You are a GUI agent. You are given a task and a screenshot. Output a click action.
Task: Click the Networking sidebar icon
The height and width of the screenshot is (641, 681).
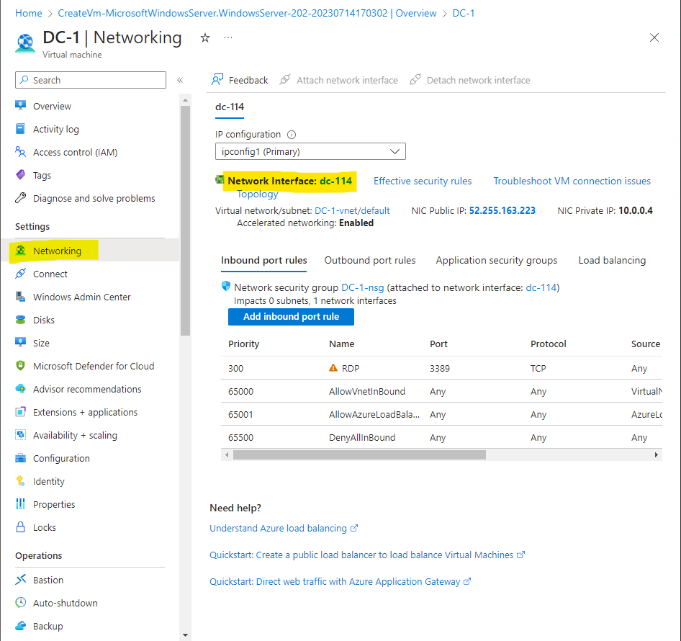20,251
